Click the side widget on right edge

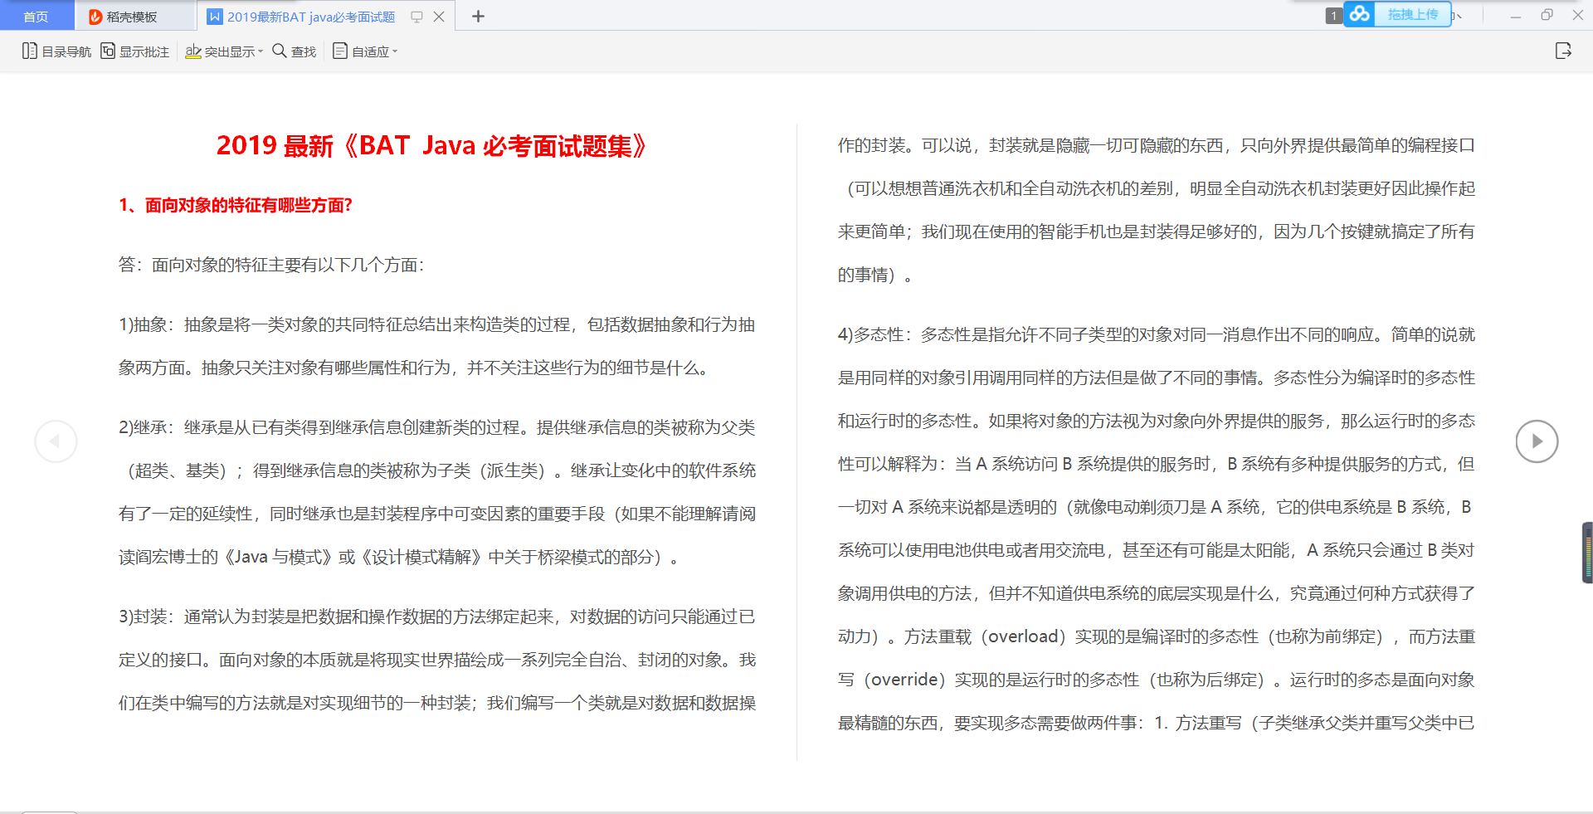coord(1587,553)
